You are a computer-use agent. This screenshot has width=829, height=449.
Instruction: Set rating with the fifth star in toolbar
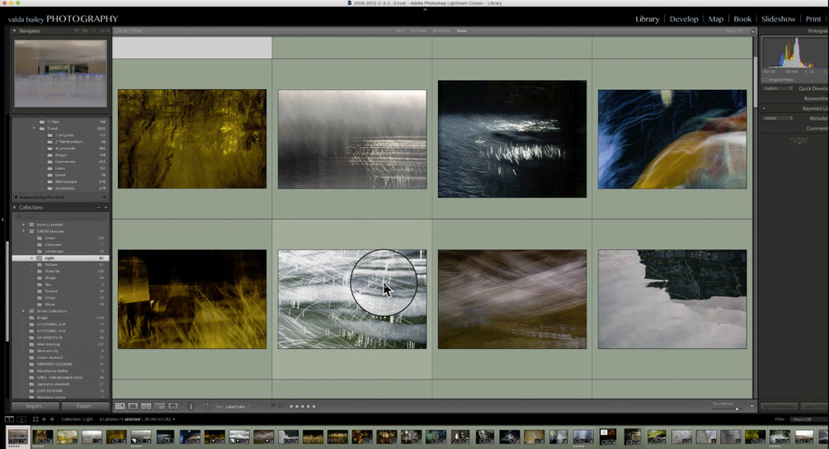[314, 406]
